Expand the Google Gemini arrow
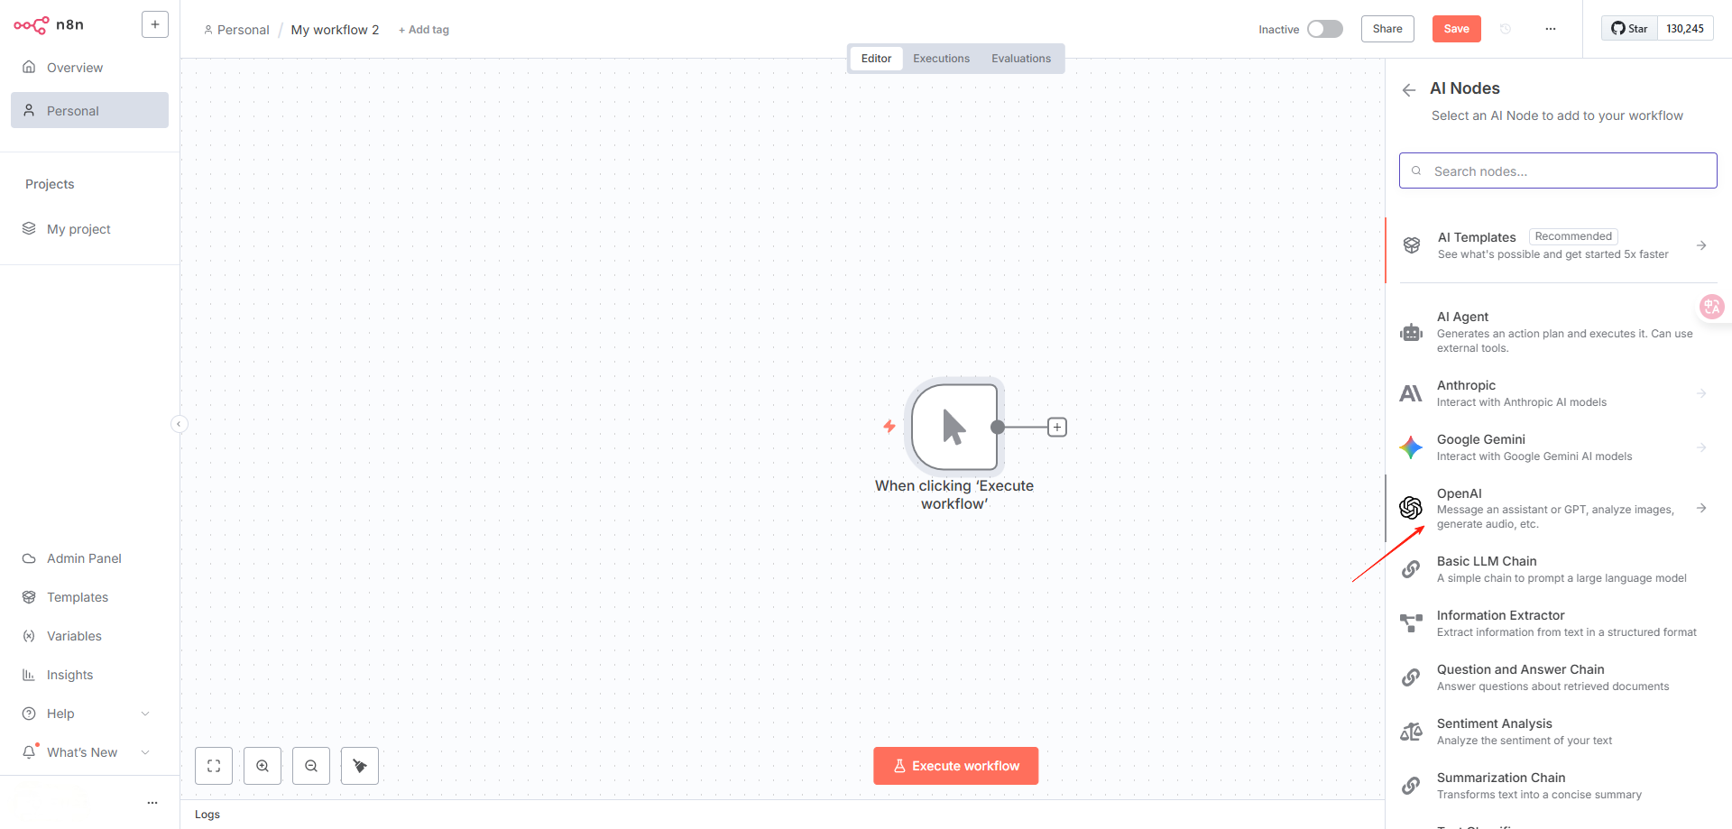Image resolution: width=1732 pixels, height=829 pixels. tap(1701, 447)
